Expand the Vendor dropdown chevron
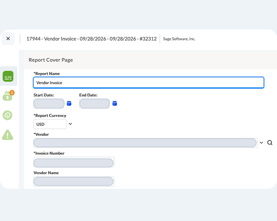277x221 pixels. [x=261, y=143]
